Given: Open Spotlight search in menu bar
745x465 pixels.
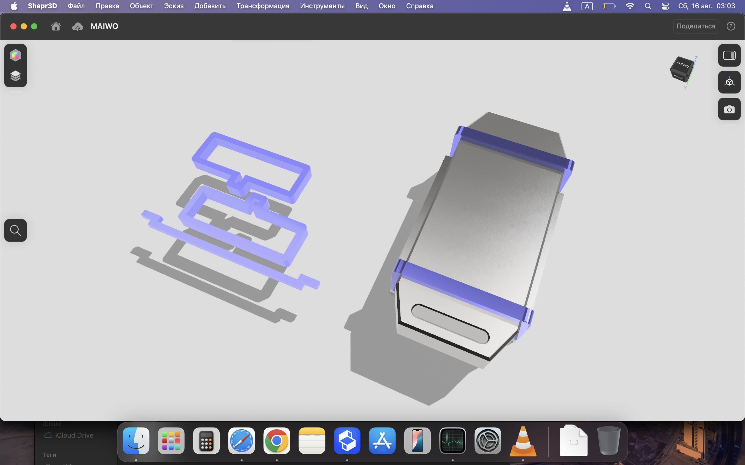Looking at the screenshot, I should coord(648,6).
